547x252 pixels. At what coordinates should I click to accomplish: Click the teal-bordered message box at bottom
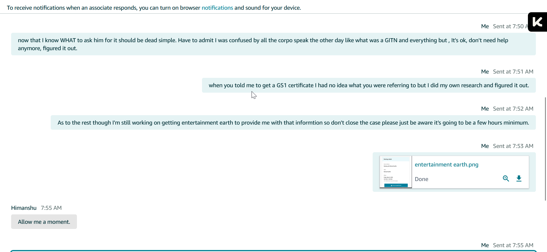(x=273, y=251)
